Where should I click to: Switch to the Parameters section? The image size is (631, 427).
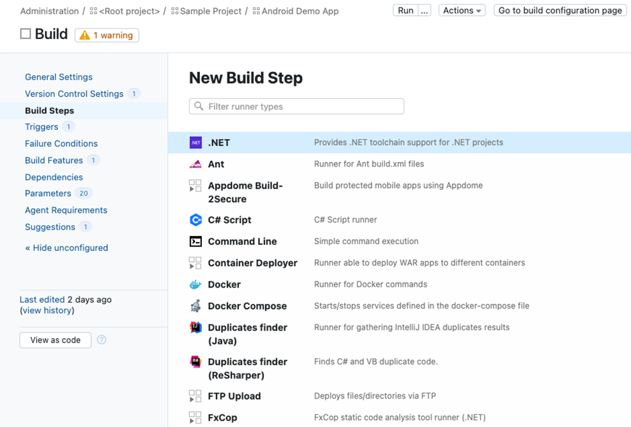50,193
